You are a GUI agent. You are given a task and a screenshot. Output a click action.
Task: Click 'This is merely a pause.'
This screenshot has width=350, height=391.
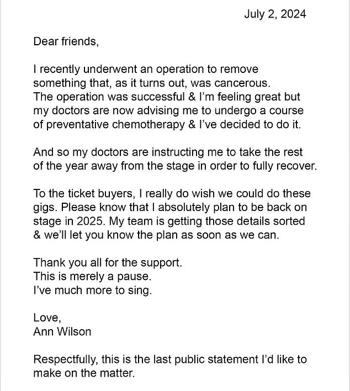coord(93,277)
